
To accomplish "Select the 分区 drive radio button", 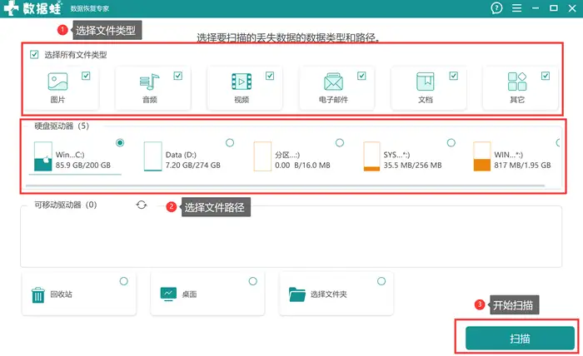I will pyautogui.click(x=340, y=142).
